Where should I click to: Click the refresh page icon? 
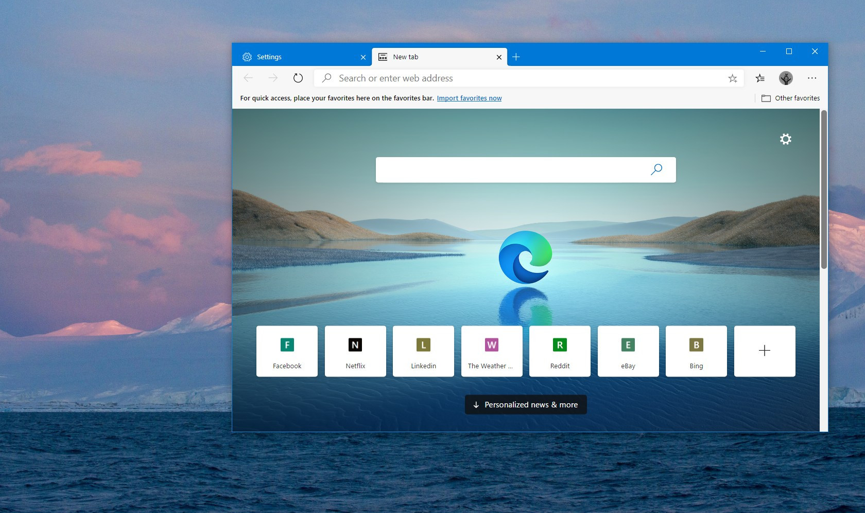(298, 78)
